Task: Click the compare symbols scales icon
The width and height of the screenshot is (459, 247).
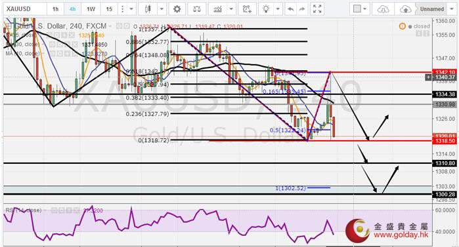Action: (197, 9)
